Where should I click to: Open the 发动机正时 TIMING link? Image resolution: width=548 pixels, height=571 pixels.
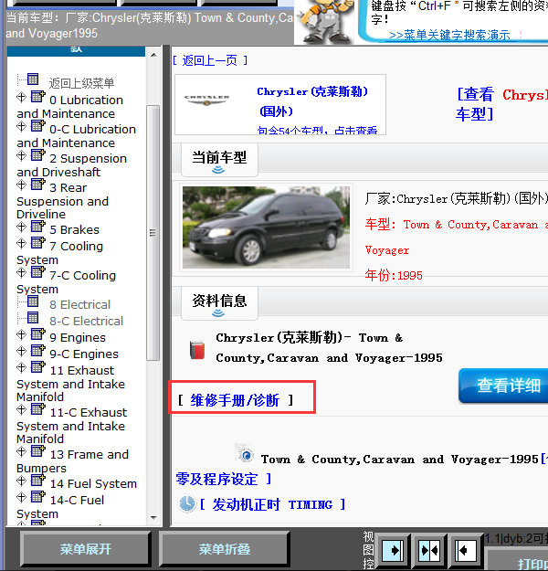point(272,504)
